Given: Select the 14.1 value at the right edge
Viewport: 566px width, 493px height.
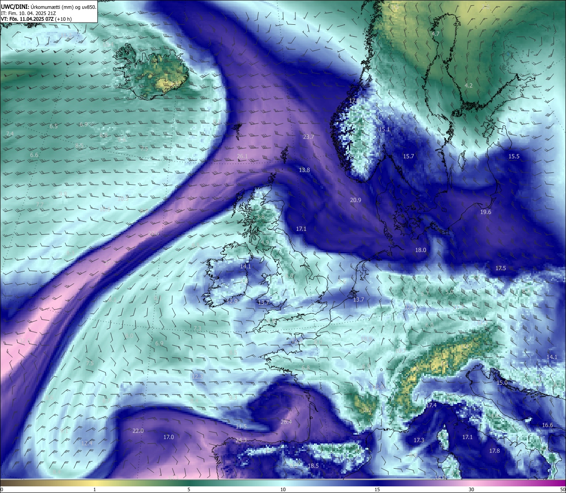Looking at the screenshot, I should (552, 357).
